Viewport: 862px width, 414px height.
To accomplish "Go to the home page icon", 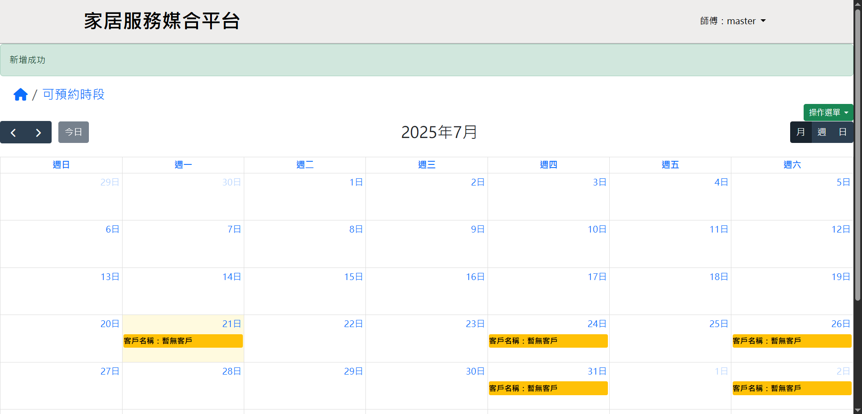I will point(21,95).
